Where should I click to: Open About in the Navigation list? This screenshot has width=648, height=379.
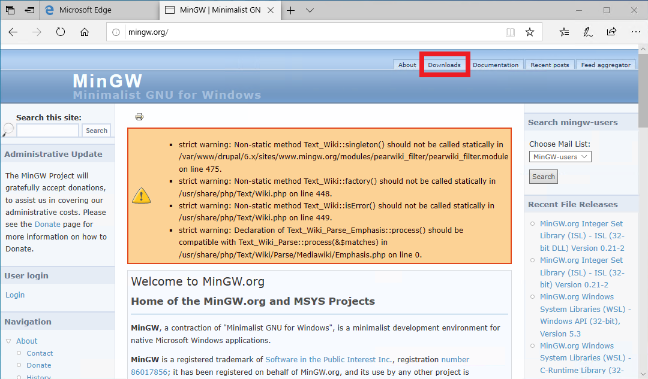[x=27, y=341]
